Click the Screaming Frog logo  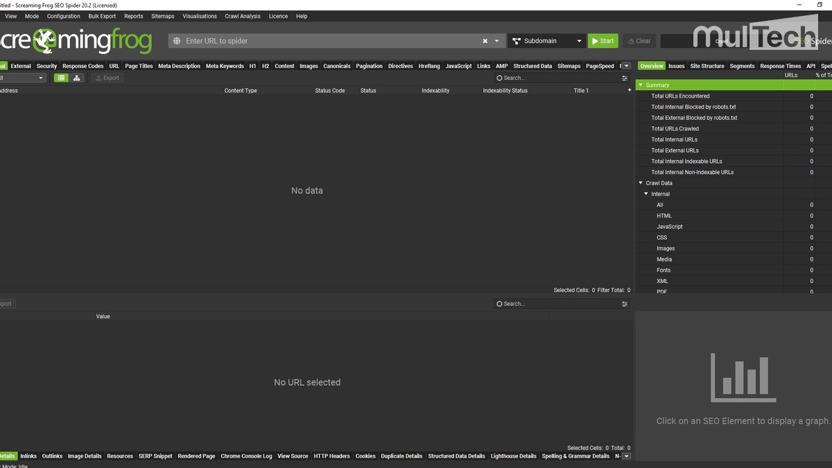[76, 41]
